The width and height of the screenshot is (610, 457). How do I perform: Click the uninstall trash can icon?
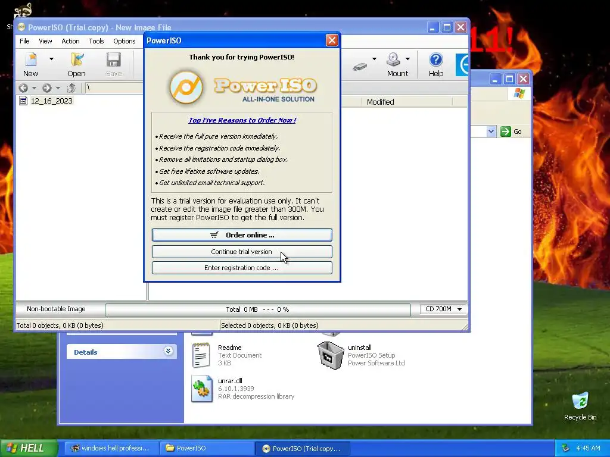click(331, 355)
